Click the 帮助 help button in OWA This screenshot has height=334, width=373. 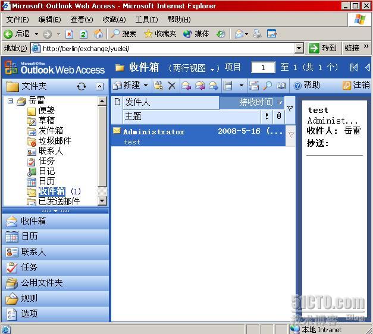(307, 85)
